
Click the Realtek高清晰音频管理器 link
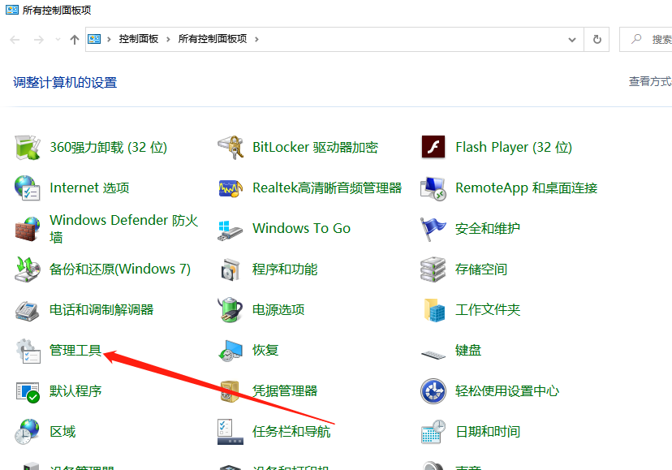click(x=327, y=188)
